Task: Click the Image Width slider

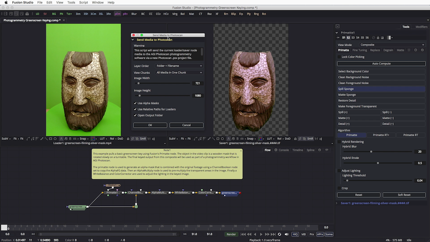Action: [162, 83]
